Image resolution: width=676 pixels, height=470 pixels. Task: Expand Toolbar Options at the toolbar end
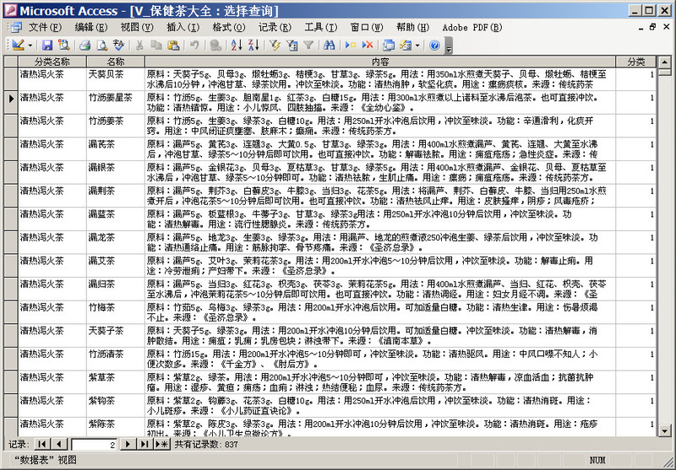449,46
